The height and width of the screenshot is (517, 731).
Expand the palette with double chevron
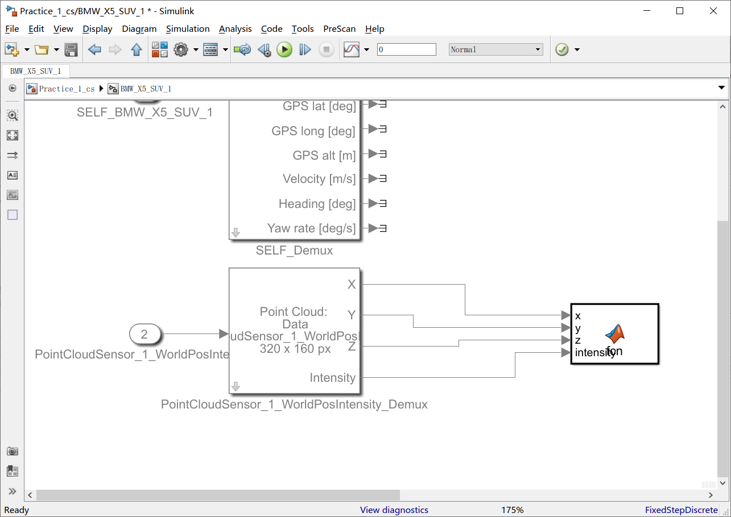tap(13, 491)
